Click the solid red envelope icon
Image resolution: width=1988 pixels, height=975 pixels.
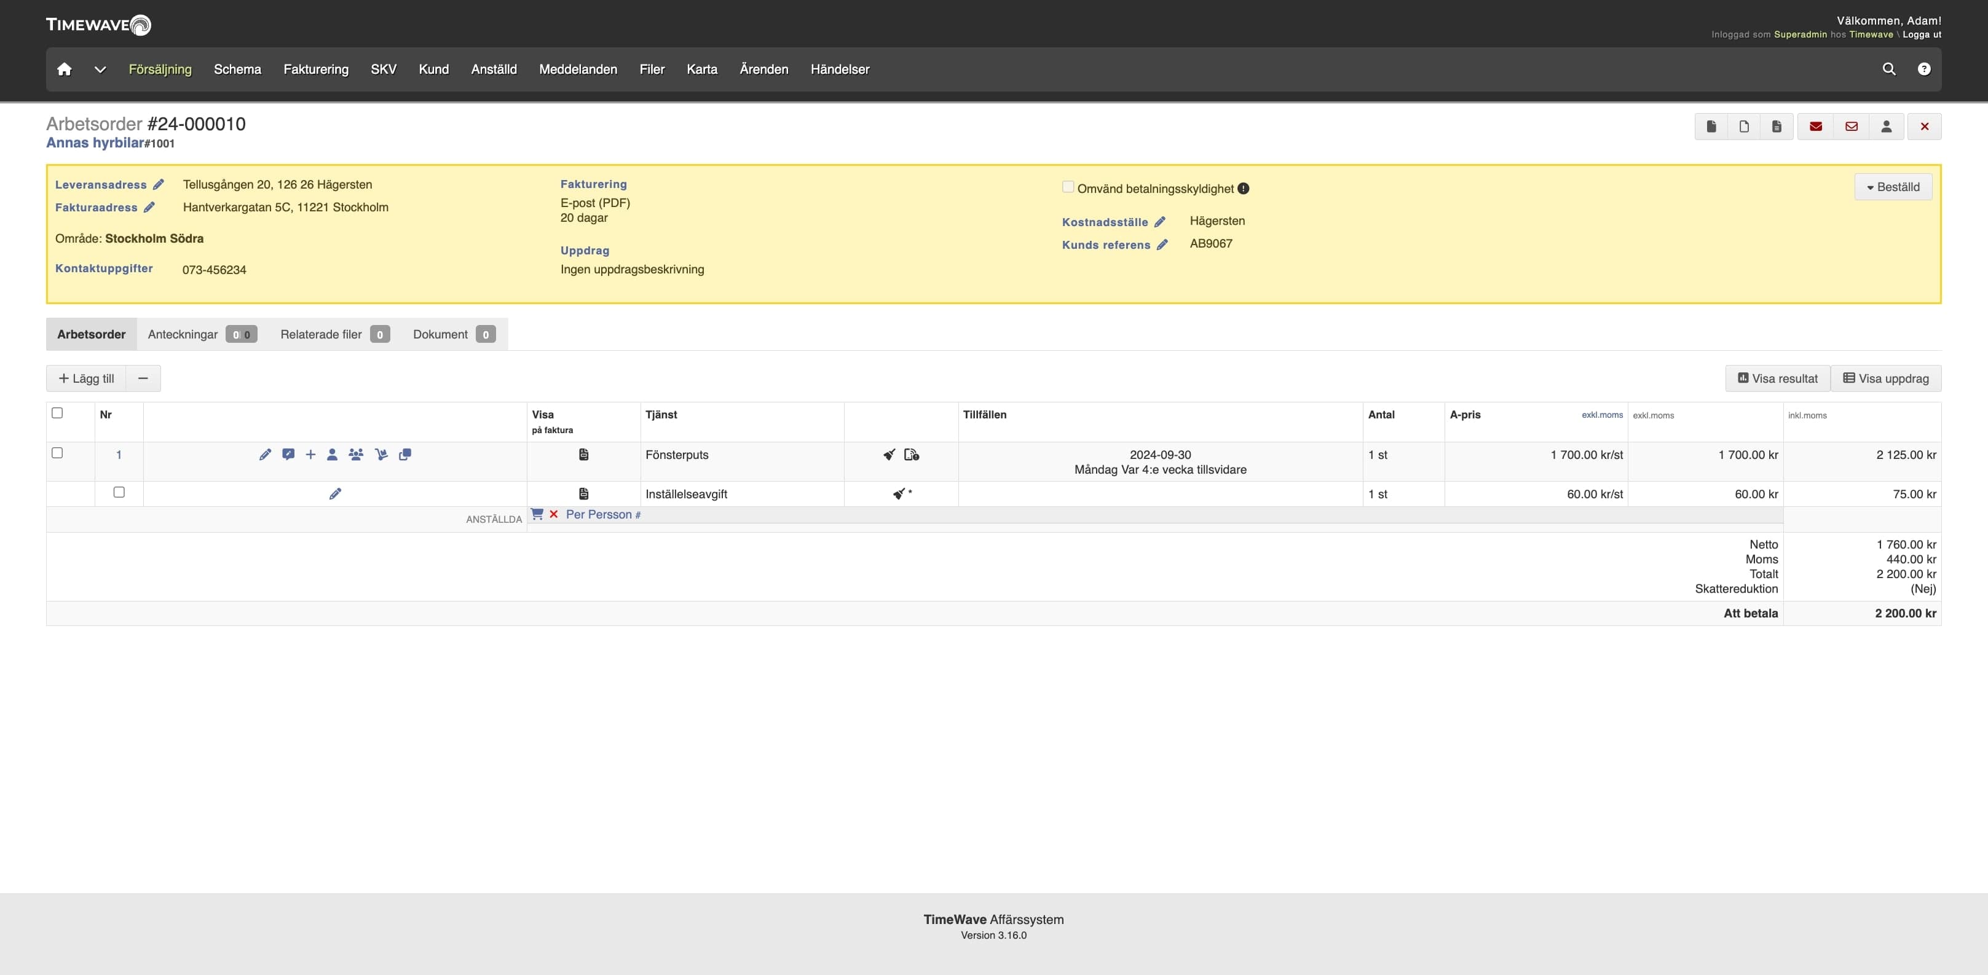[x=1815, y=127]
